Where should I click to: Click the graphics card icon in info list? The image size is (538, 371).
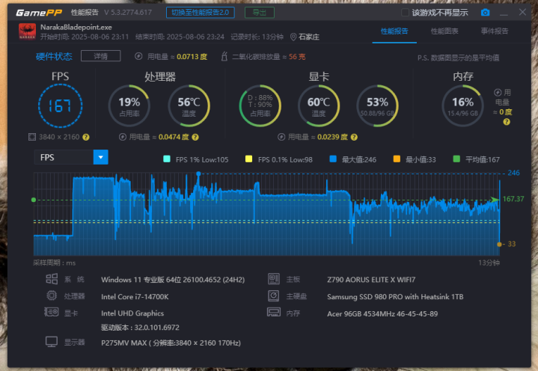[x=52, y=312]
